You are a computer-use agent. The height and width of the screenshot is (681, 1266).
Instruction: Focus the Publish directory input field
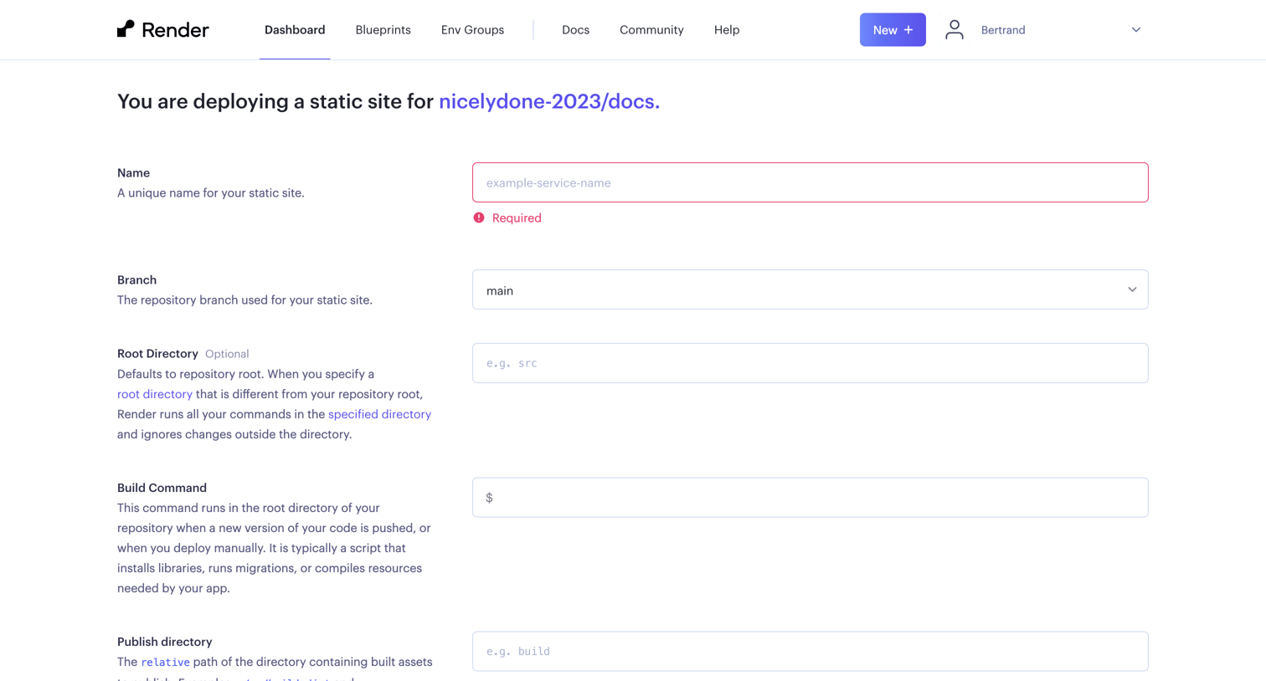[810, 651]
